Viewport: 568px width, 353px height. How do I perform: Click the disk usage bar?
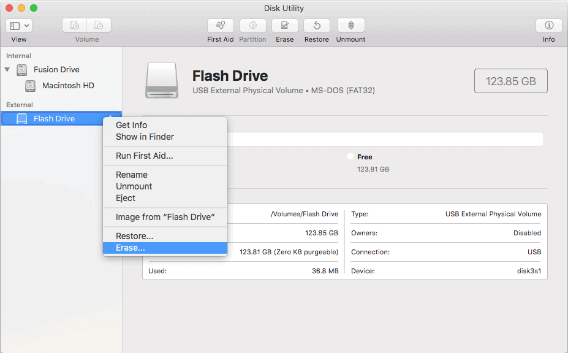coord(385,139)
